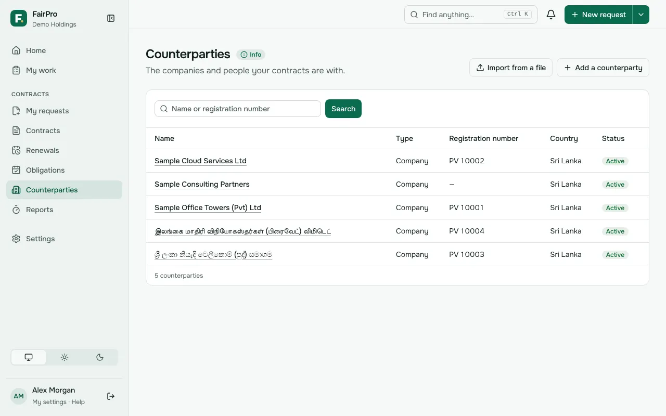Viewport: 666px width, 416px height.
Task: Navigate to Reports label
Action: (40, 210)
